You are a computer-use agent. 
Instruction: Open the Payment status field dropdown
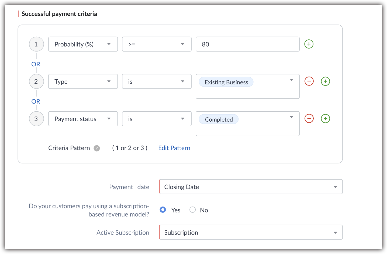(x=83, y=119)
